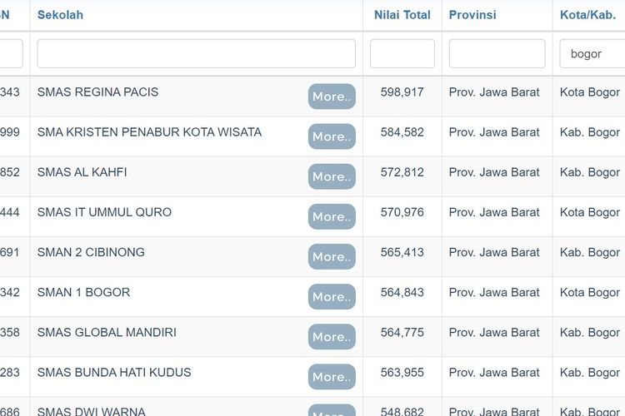Sort table by Sekolah column header

tap(60, 15)
